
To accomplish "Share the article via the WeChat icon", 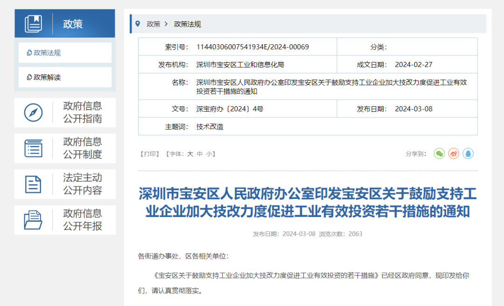I will (439, 153).
